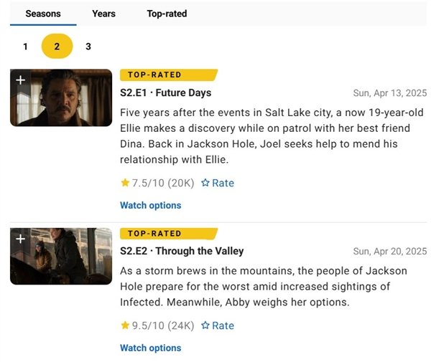The image size is (431, 362).
Task: Click TOP-RATED badge above Through the Valley
Action: pos(167,234)
